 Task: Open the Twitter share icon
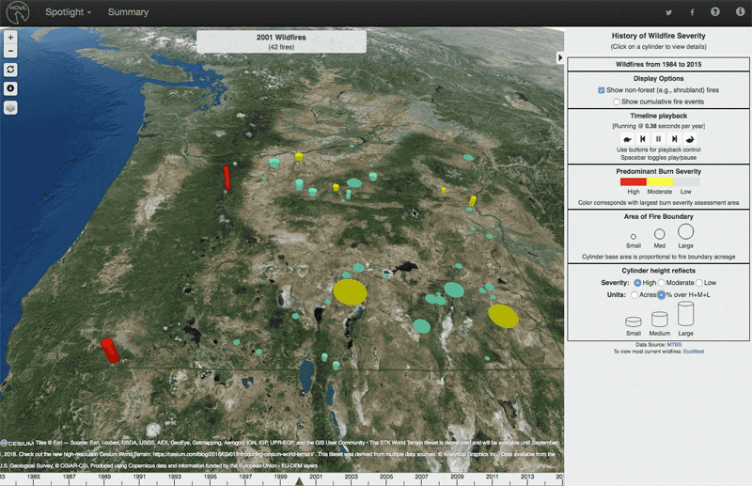(x=669, y=12)
